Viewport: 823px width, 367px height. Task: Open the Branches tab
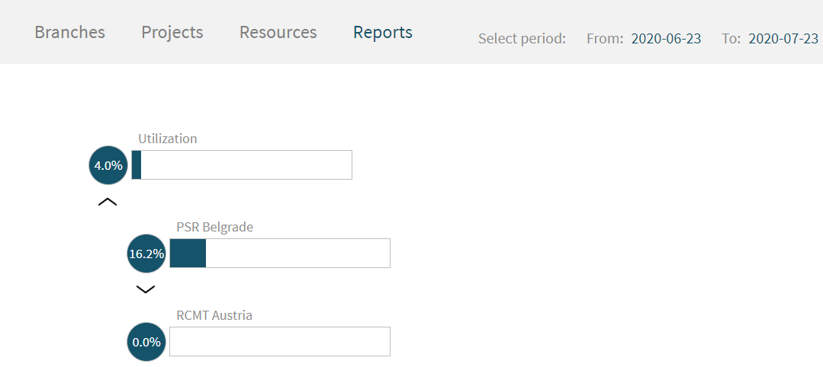pos(70,32)
